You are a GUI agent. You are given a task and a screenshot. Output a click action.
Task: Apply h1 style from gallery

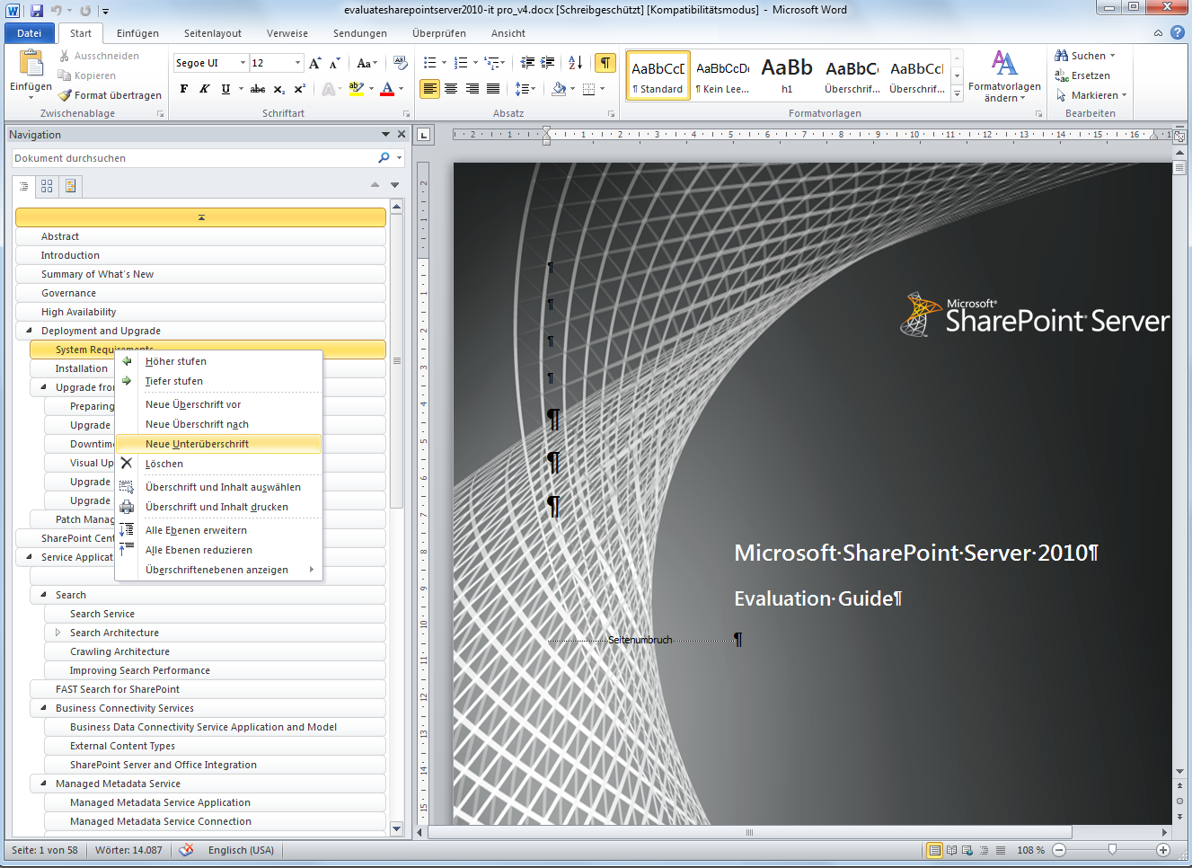coord(786,75)
